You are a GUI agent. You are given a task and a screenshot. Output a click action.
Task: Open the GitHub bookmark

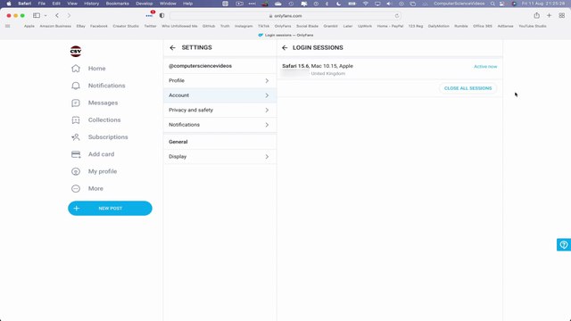click(x=209, y=26)
